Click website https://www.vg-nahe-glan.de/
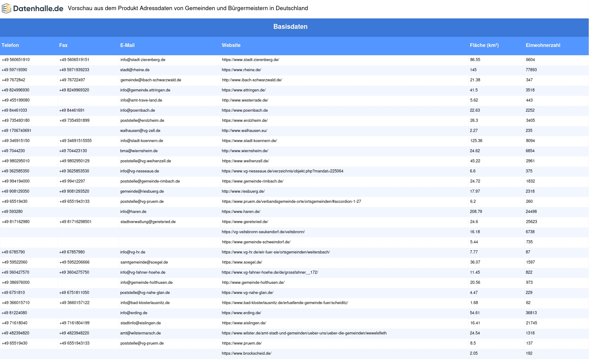 point(248,293)
